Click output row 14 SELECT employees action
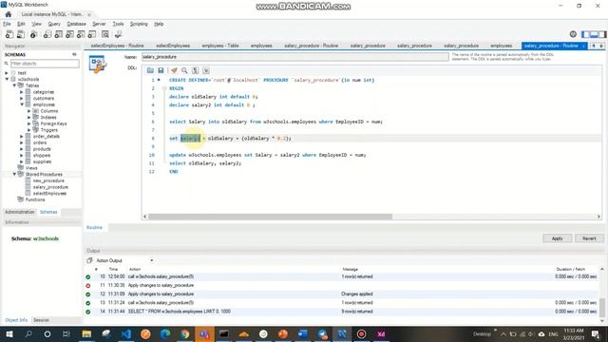608x342 pixels. coord(341,312)
